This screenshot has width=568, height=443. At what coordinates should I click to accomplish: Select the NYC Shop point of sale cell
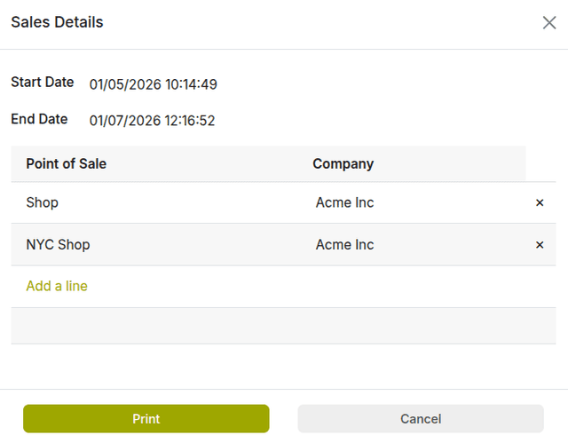coord(59,245)
